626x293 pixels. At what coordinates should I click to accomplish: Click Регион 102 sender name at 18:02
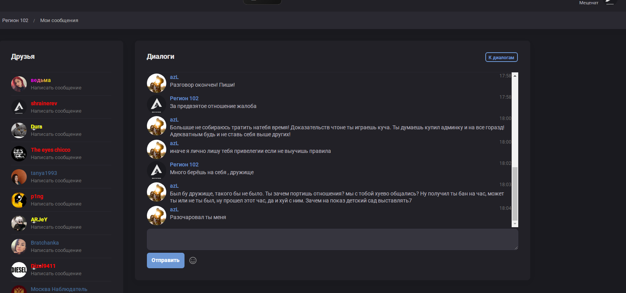pos(184,164)
